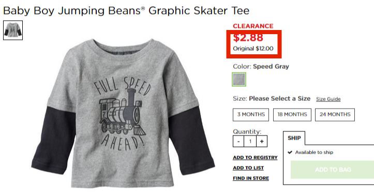Switch to the SHIP tab
Screen dimensions: 374x195
tap(294, 138)
